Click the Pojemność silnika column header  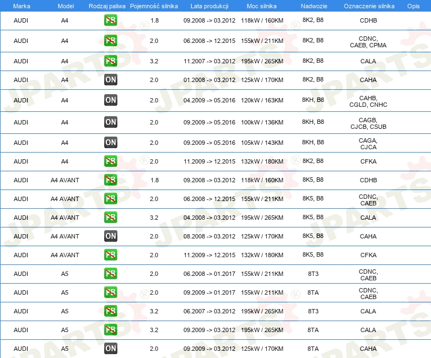click(x=154, y=6)
